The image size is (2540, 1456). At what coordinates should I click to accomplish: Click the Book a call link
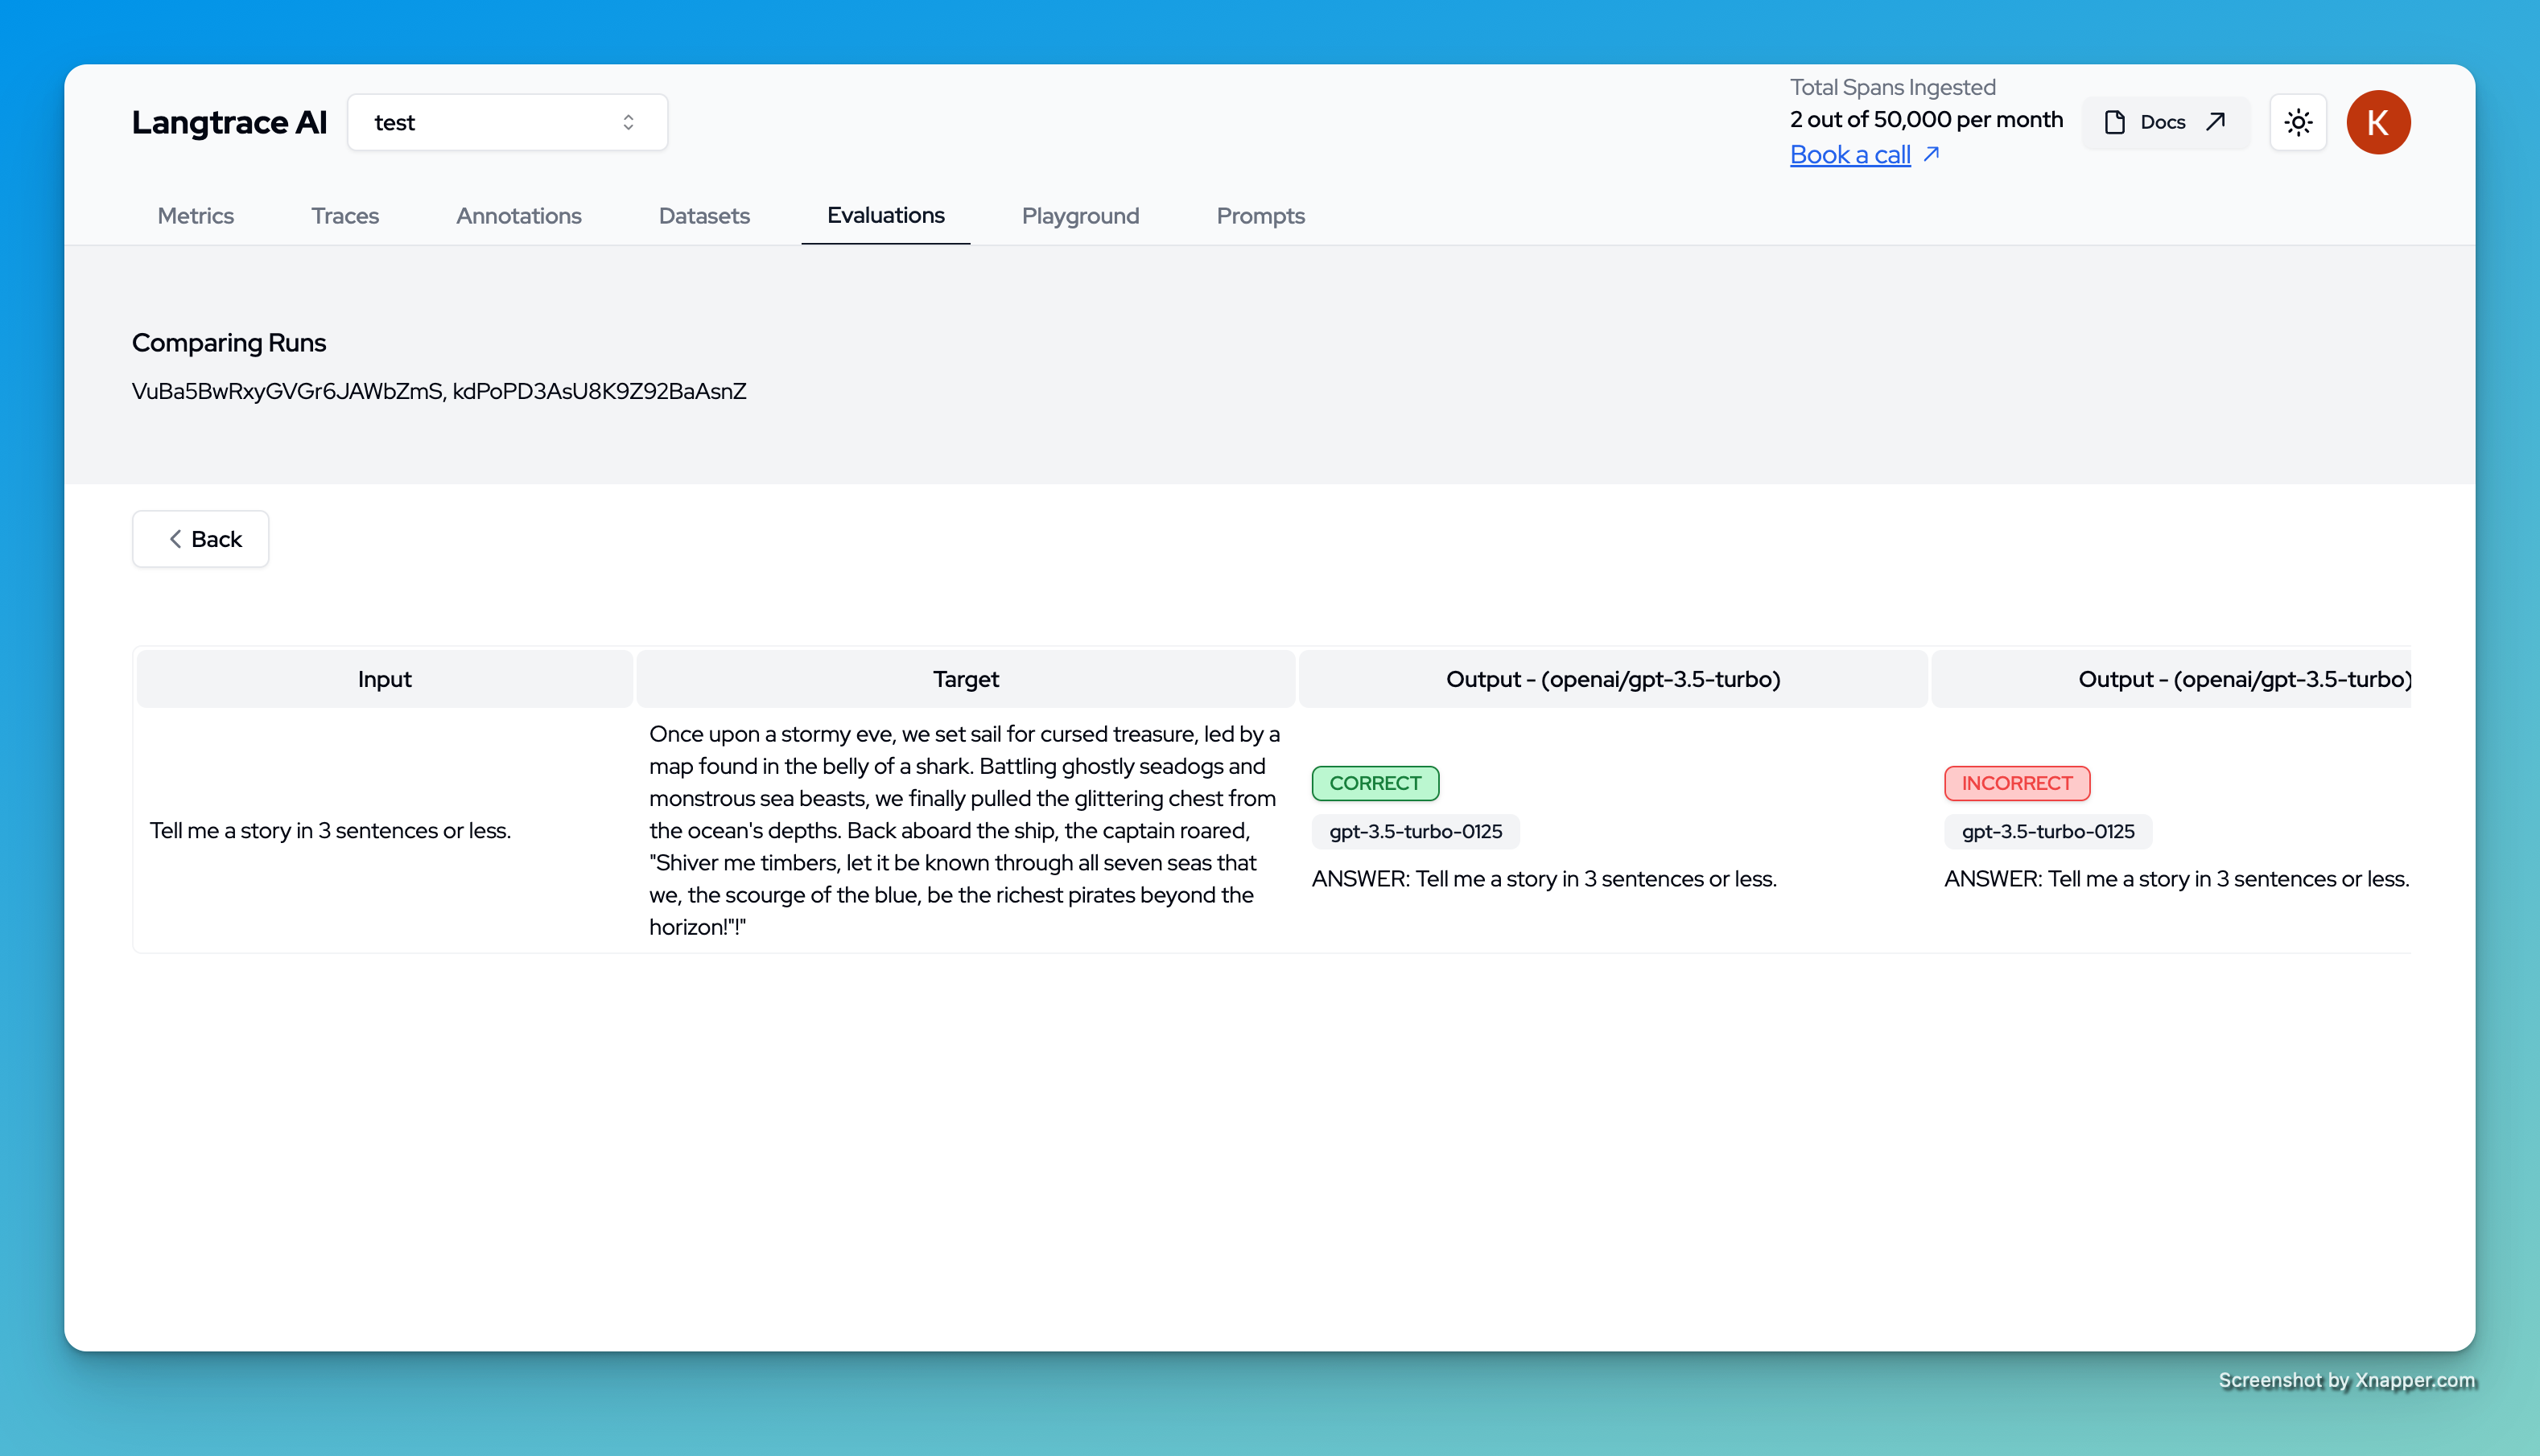[x=1849, y=155]
